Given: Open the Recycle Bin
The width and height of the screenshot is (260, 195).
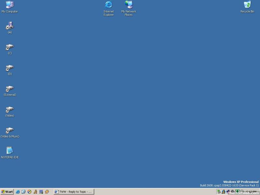Looking at the screenshot, I should (247, 5).
